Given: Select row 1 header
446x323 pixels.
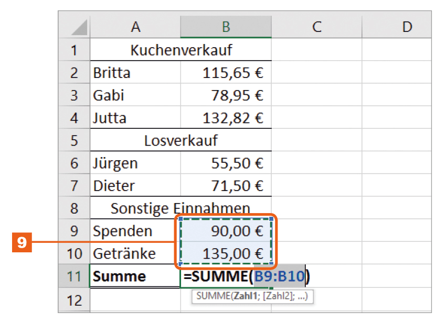Looking at the screenshot, I should pos(74,51).
